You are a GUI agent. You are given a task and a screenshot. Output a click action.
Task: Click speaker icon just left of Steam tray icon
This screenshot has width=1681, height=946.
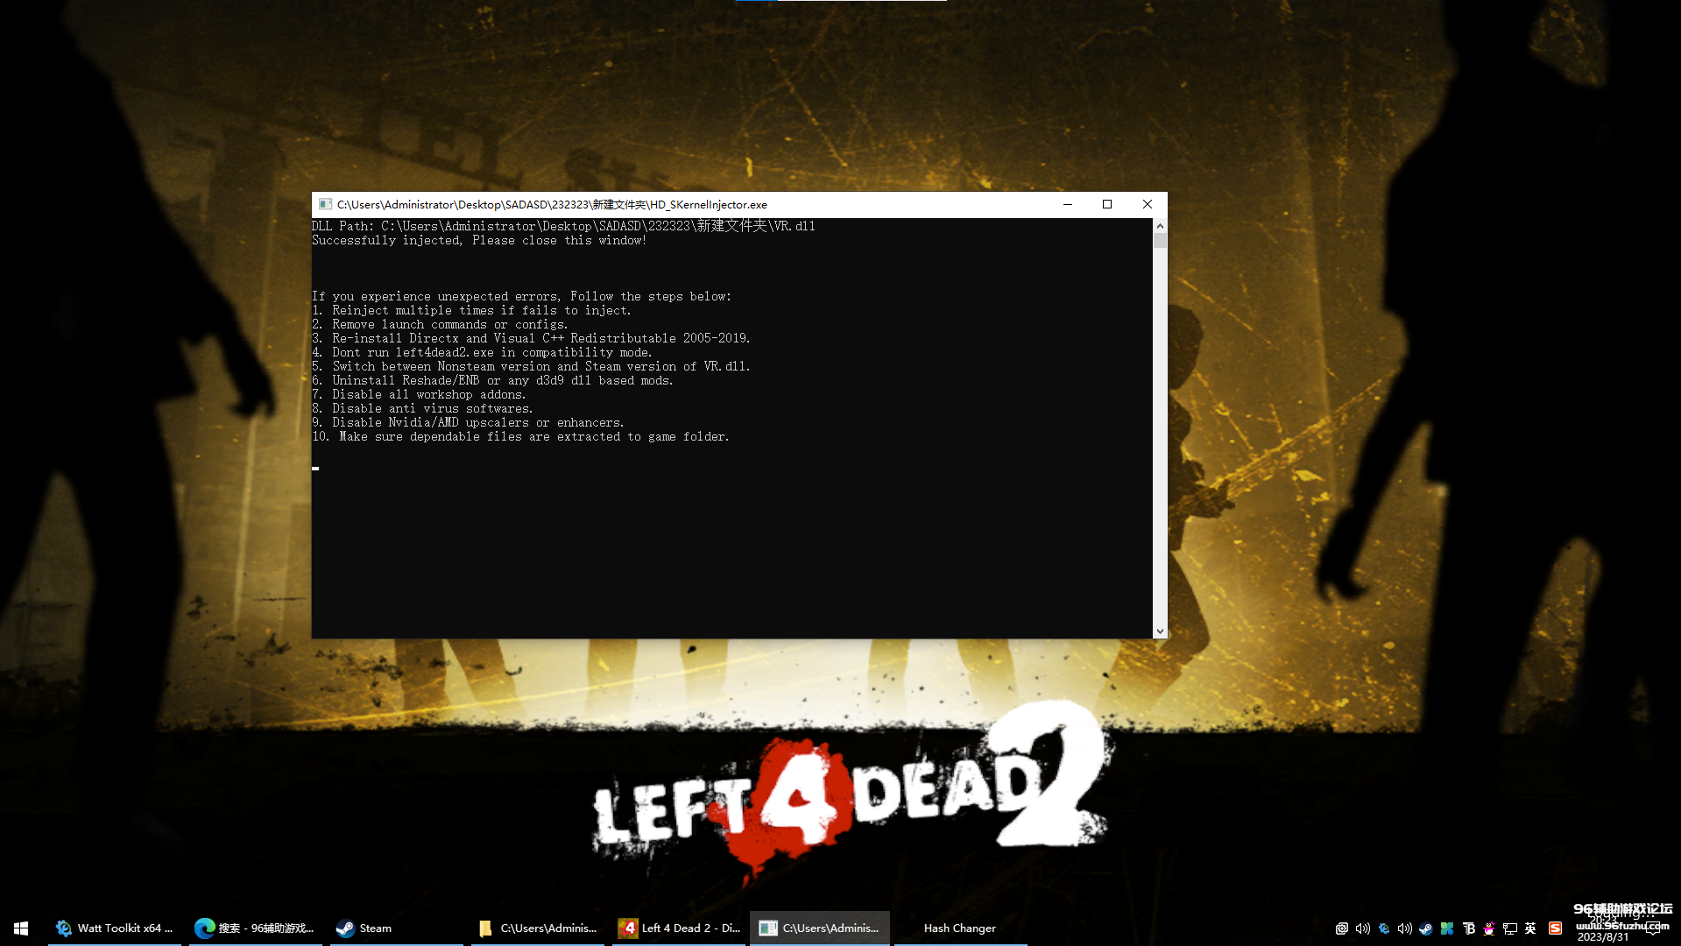coord(1404,928)
